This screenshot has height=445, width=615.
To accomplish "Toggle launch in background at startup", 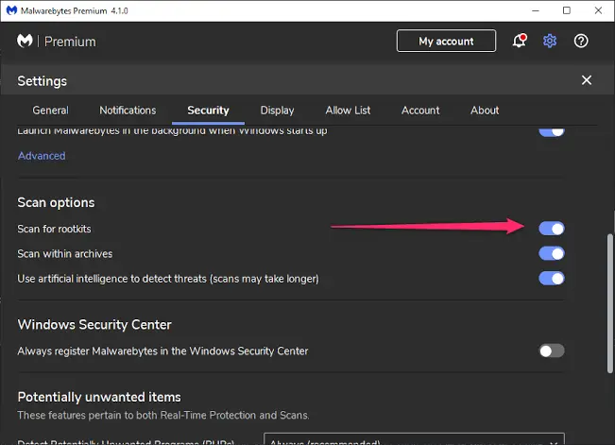I will click(x=552, y=131).
